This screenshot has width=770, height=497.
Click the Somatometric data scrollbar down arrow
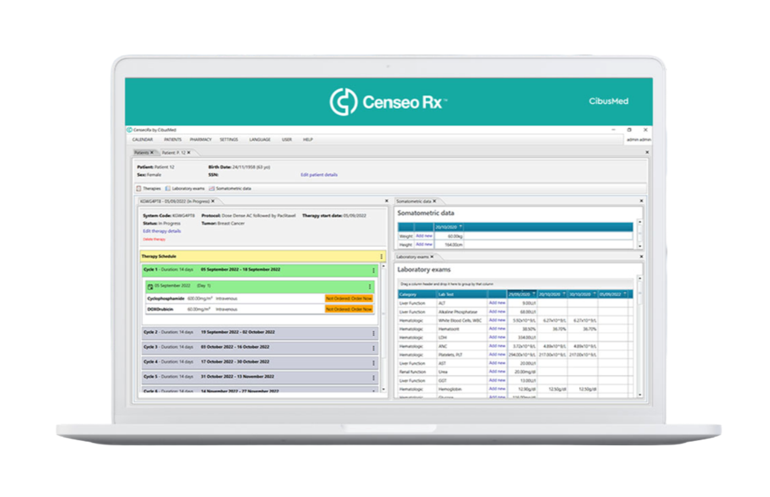pos(640,246)
